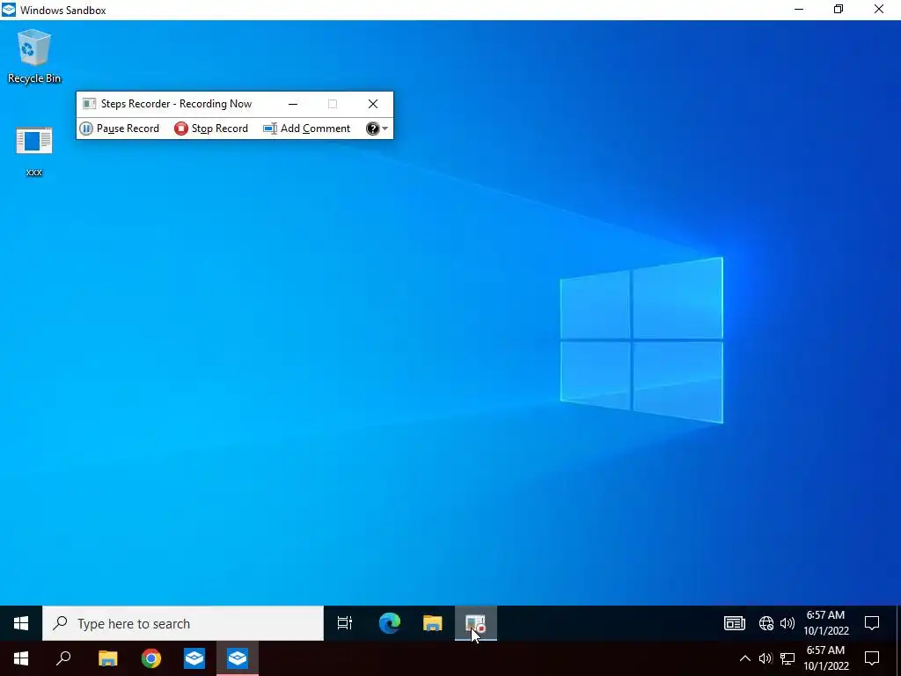The image size is (901, 676).
Task: Pause the Steps Recorder recording
Action: (x=119, y=129)
